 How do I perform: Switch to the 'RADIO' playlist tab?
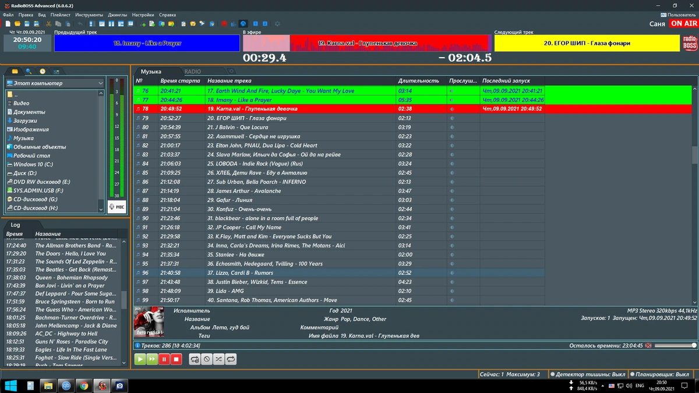coord(193,72)
